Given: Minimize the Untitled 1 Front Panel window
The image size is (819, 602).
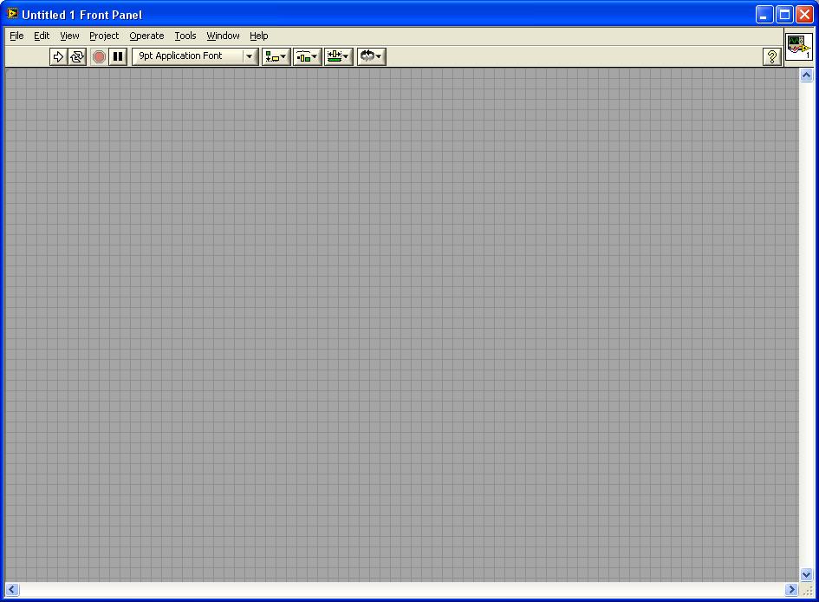Looking at the screenshot, I should [x=764, y=15].
